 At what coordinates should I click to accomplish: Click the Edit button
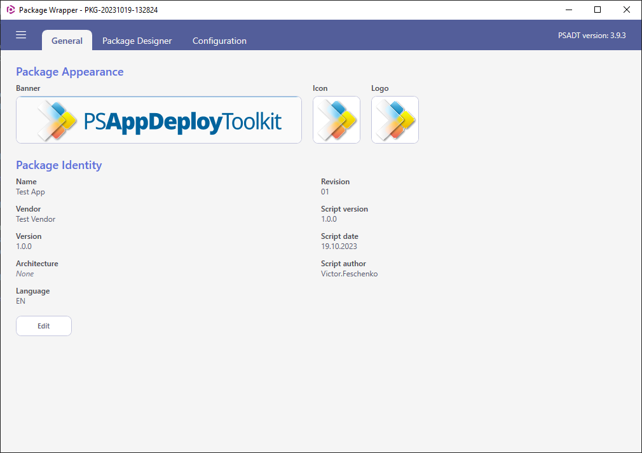tap(44, 326)
